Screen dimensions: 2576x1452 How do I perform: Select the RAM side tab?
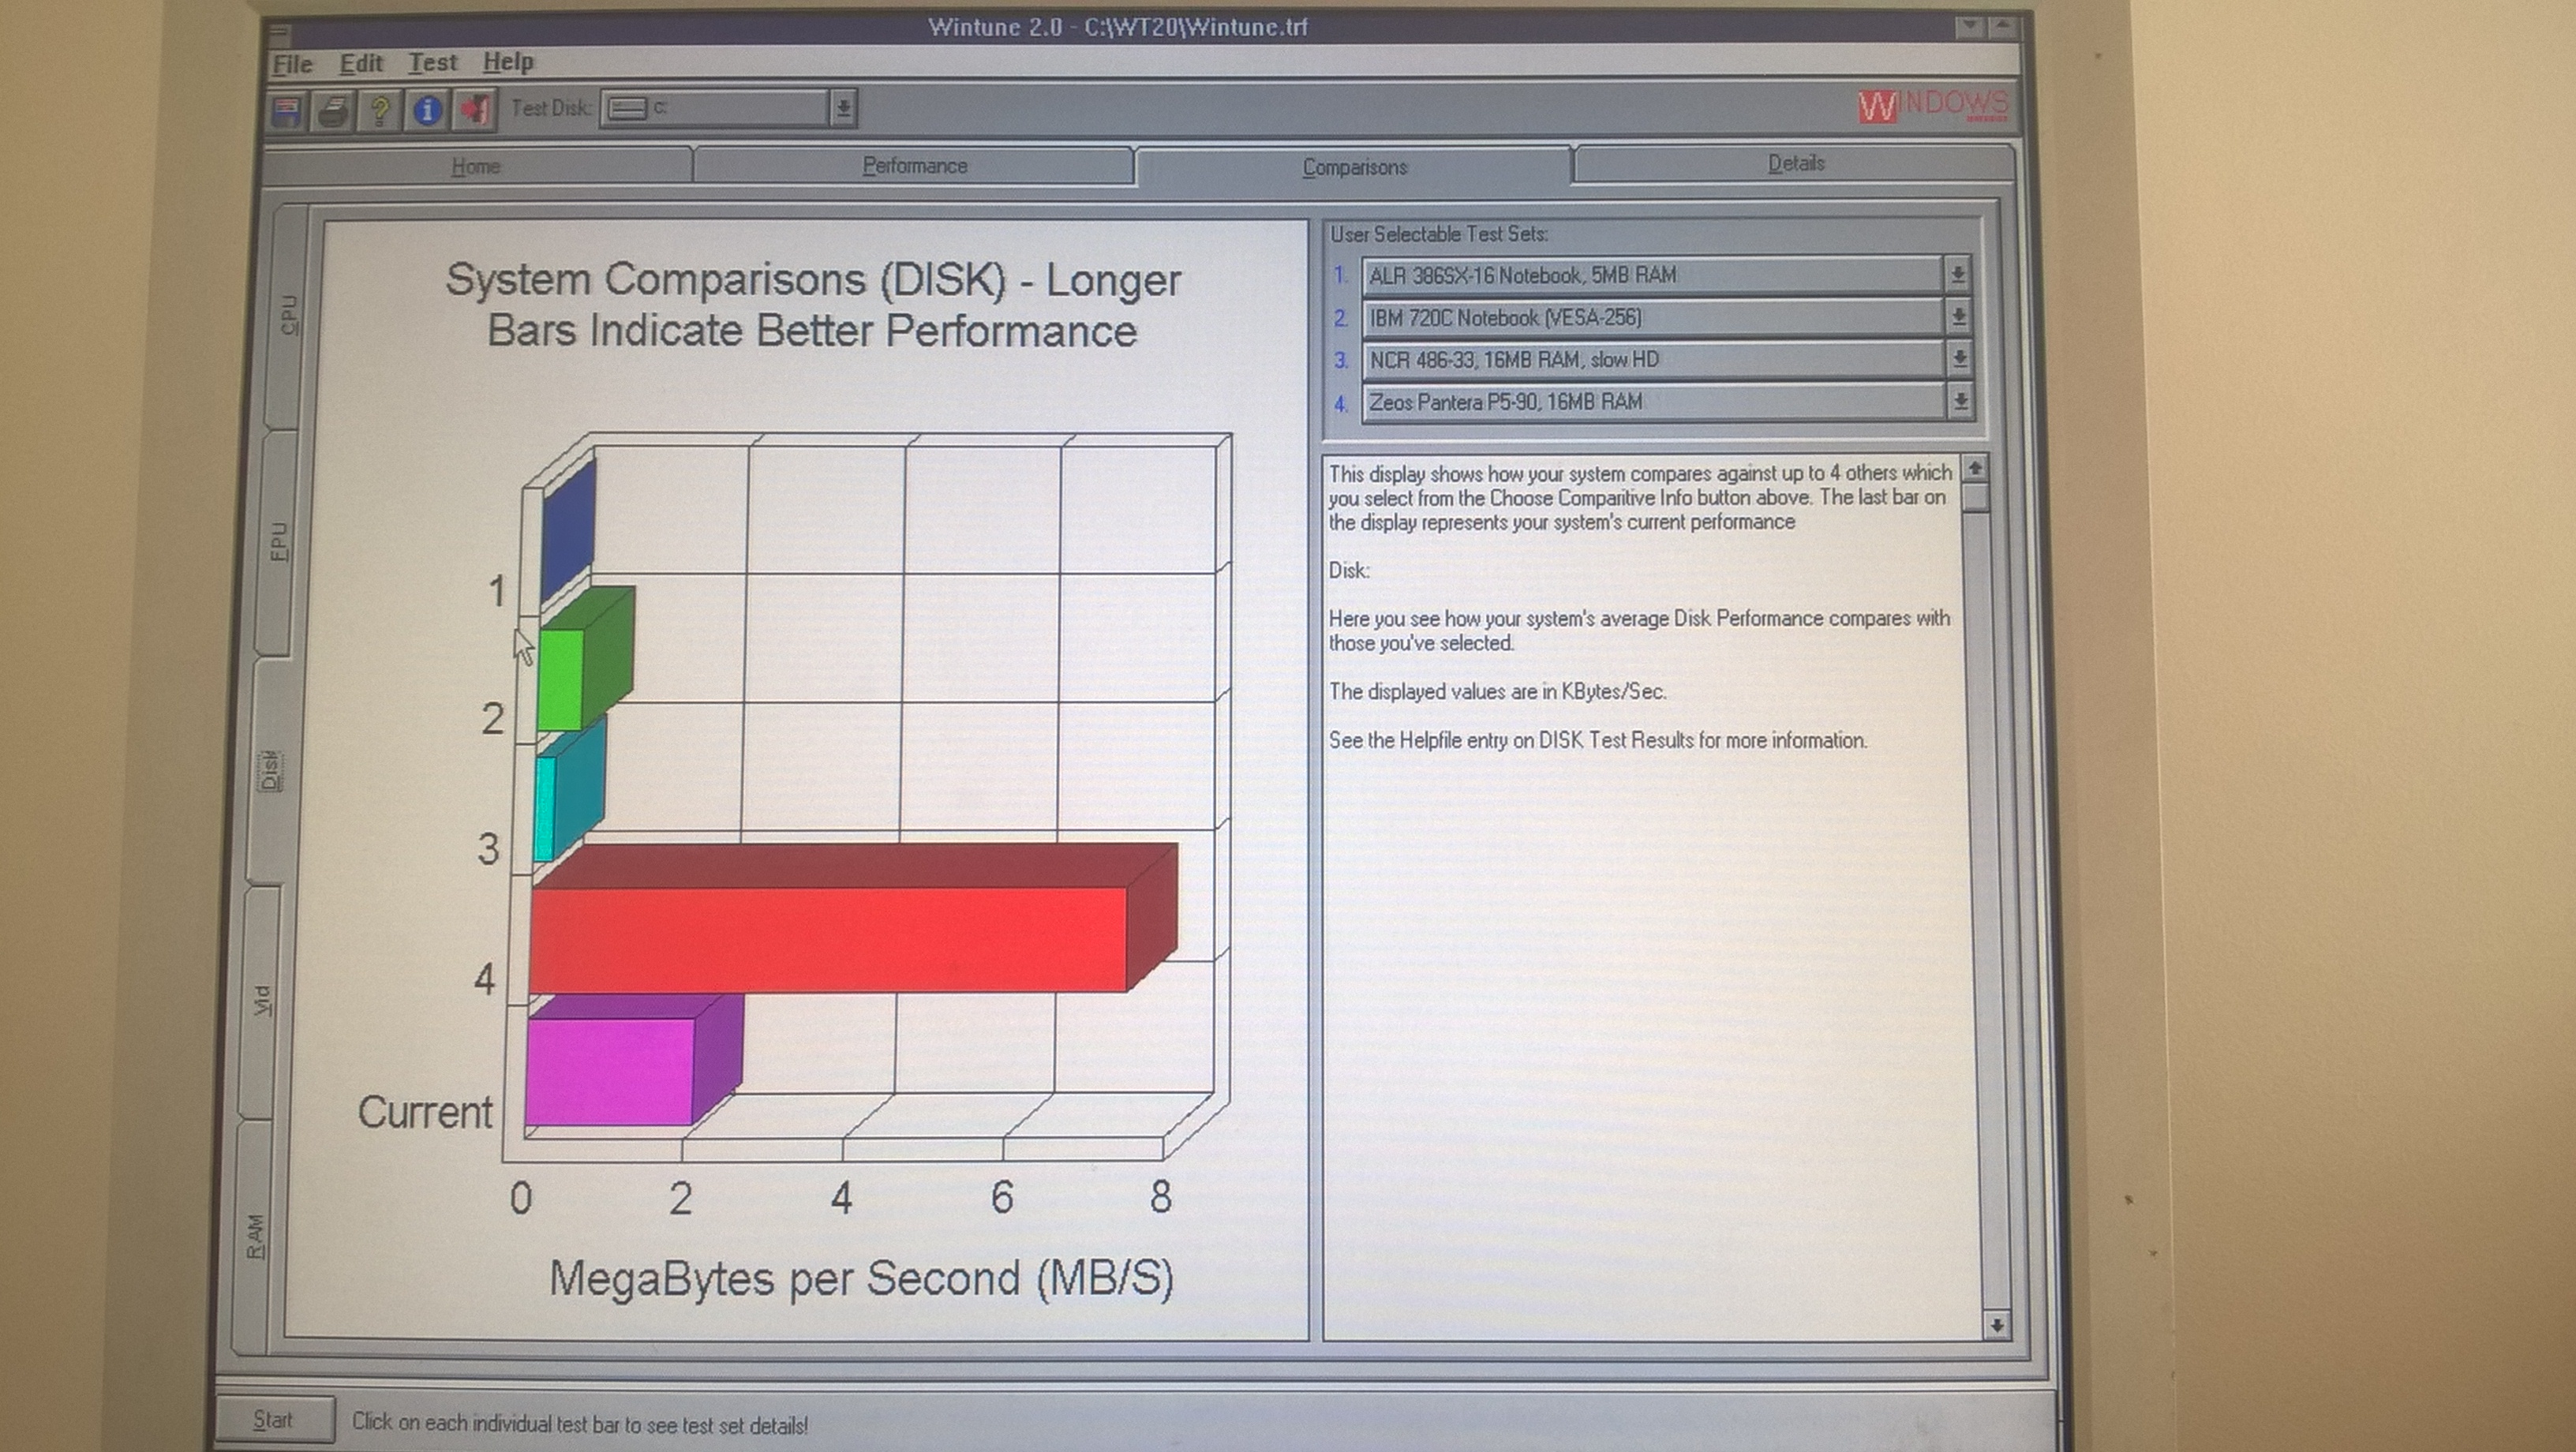255,1237
